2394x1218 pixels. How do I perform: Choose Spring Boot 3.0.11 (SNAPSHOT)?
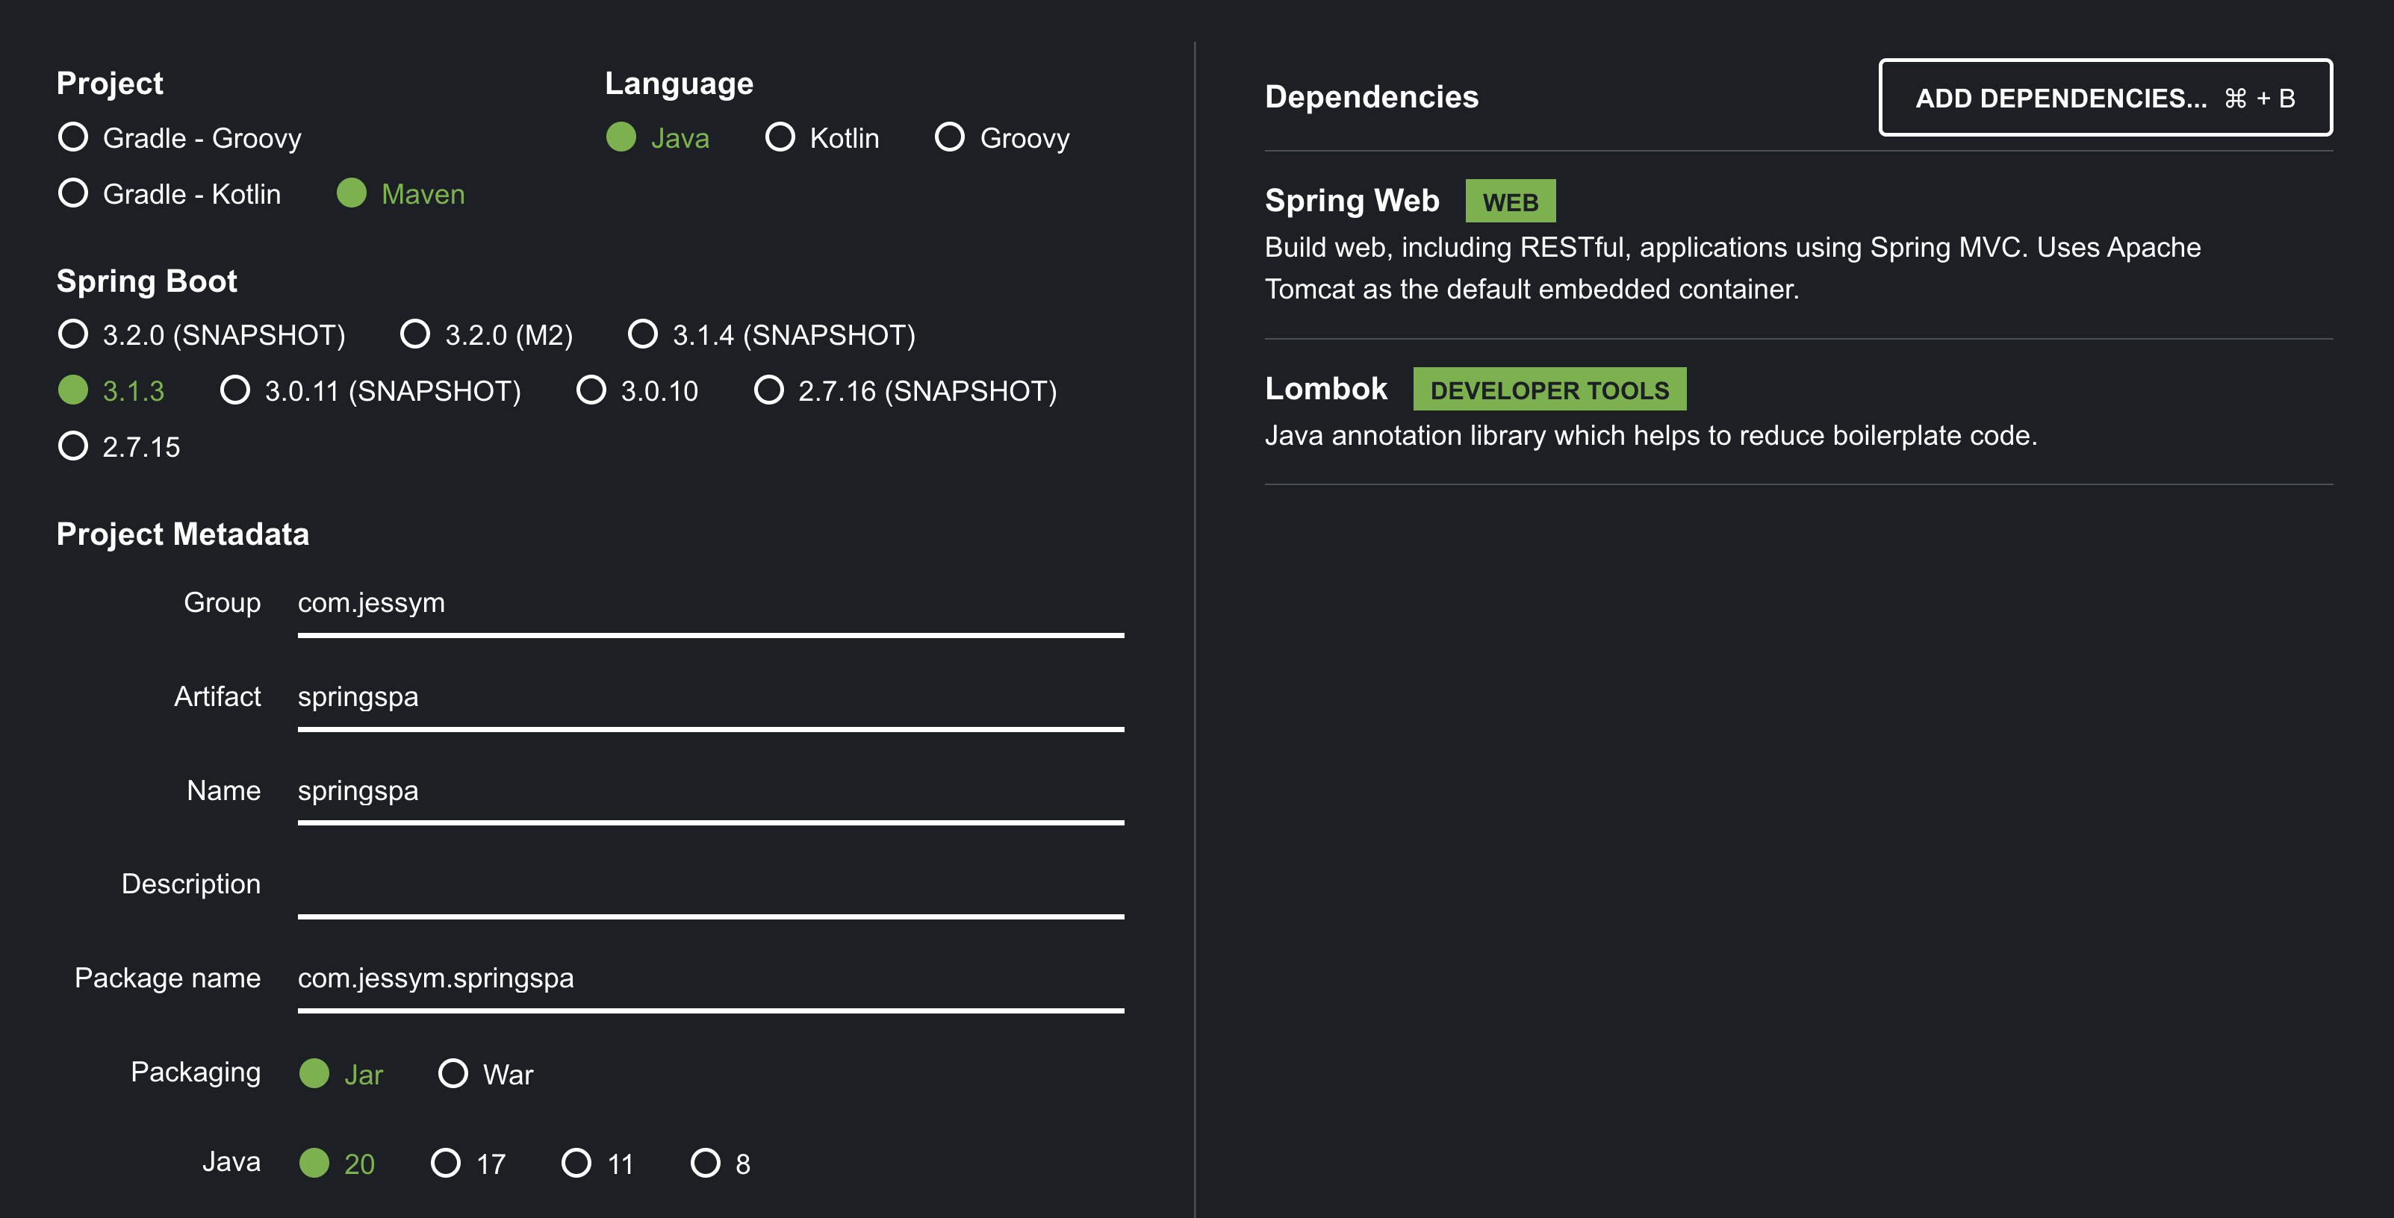pos(370,390)
